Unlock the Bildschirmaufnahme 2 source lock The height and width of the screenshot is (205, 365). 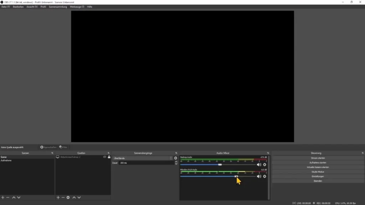click(x=109, y=157)
